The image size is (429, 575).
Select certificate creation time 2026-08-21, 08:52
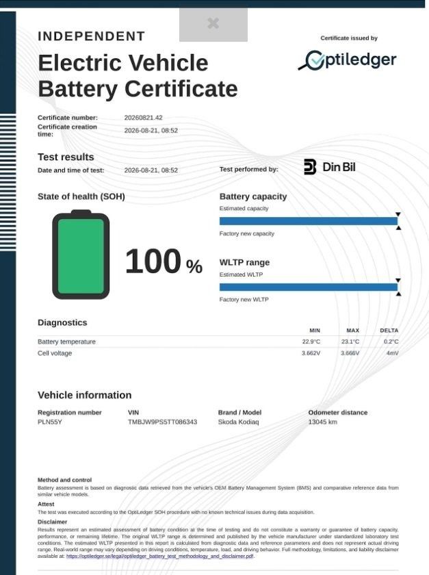151,131
